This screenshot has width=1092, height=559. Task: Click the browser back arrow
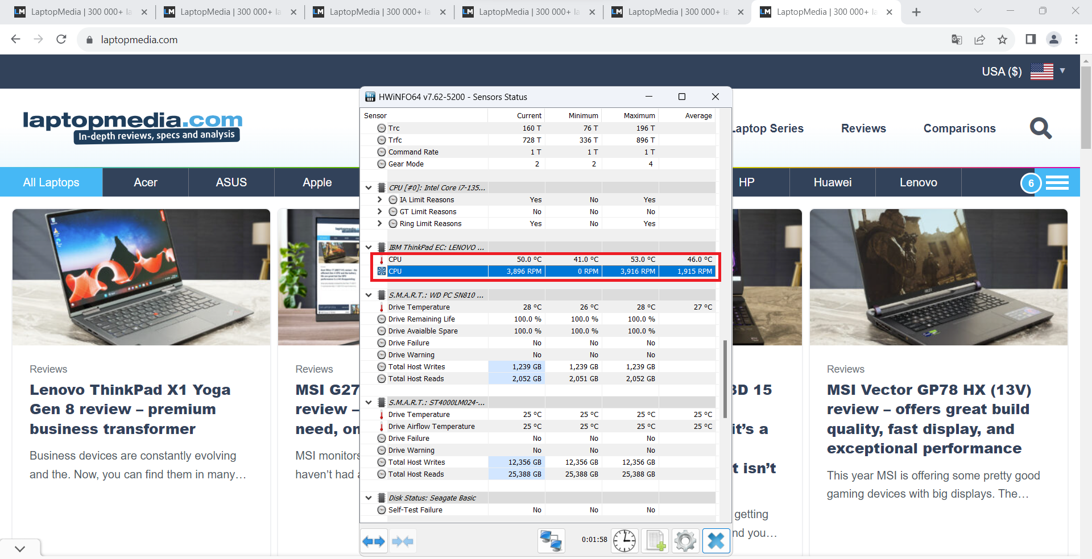(x=16, y=39)
